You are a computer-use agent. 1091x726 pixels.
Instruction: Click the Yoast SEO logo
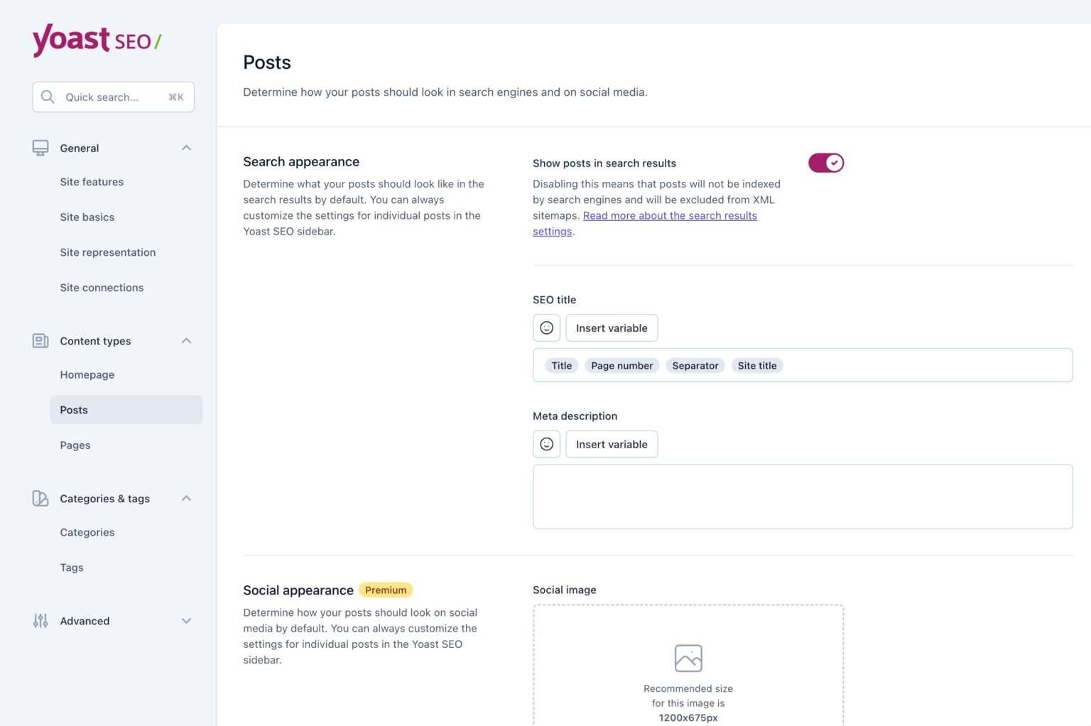[97, 40]
